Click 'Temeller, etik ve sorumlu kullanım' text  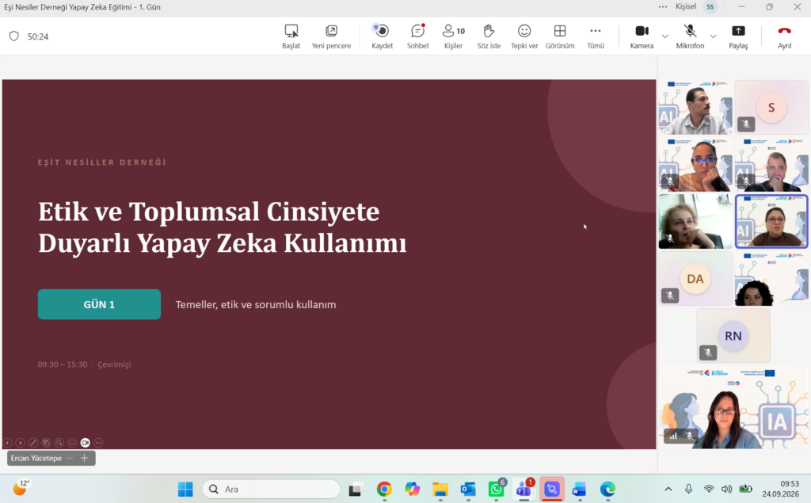[256, 304]
